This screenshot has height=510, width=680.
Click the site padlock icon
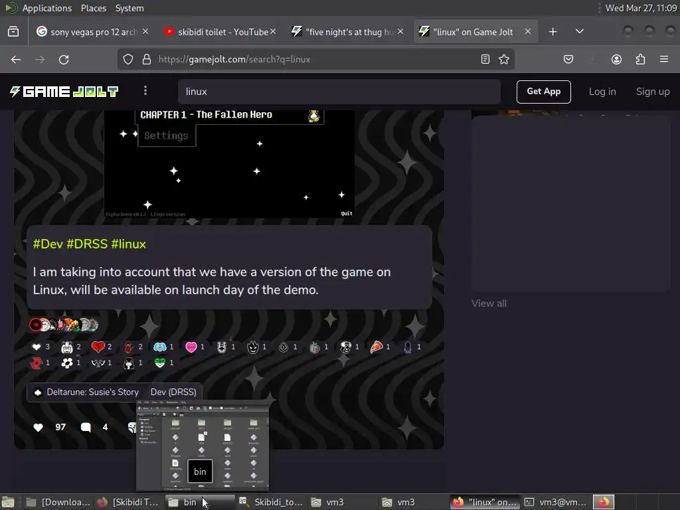[x=147, y=59]
